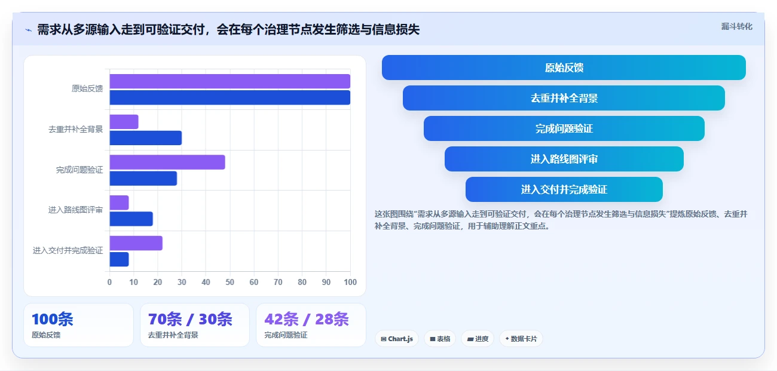The width and height of the screenshot is (777, 371).
Task: Select the Chart.js chip
Action: pyautogui.click(x=397, y=339)
